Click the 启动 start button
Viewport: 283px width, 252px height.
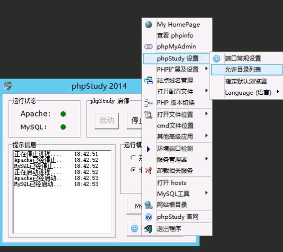click(107, 120)
